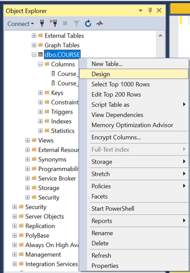
Task: Click the Triggers folder icon
Action: pyautogui.click(x=47, y=112)
